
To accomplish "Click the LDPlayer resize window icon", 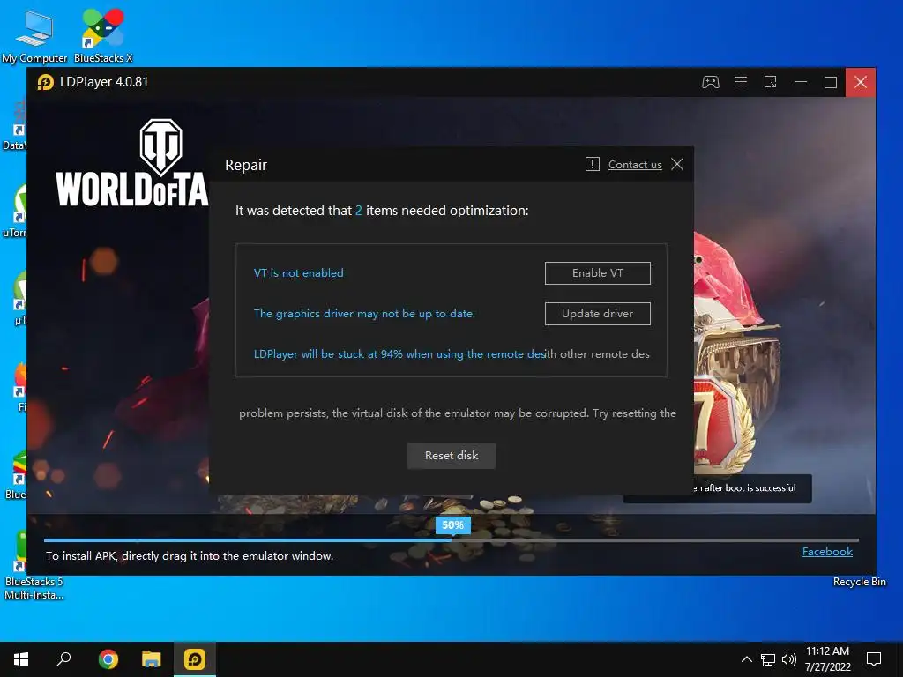I will 770,82.
